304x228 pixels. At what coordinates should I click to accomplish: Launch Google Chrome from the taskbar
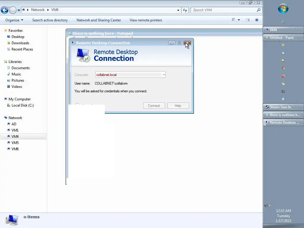pos(283,68)
